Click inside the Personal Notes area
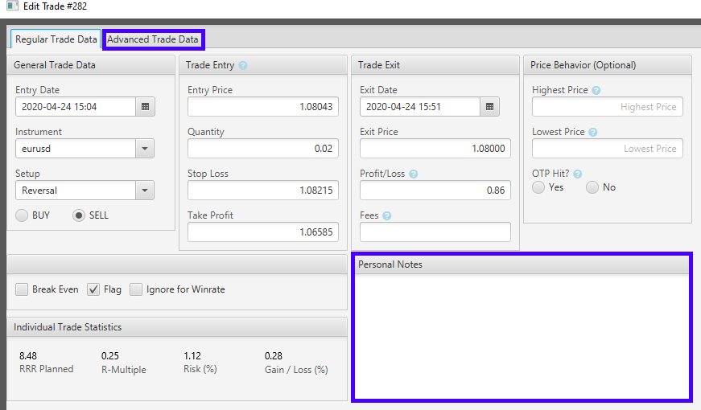This screenshot has width=701, height=410. [522, 336]
